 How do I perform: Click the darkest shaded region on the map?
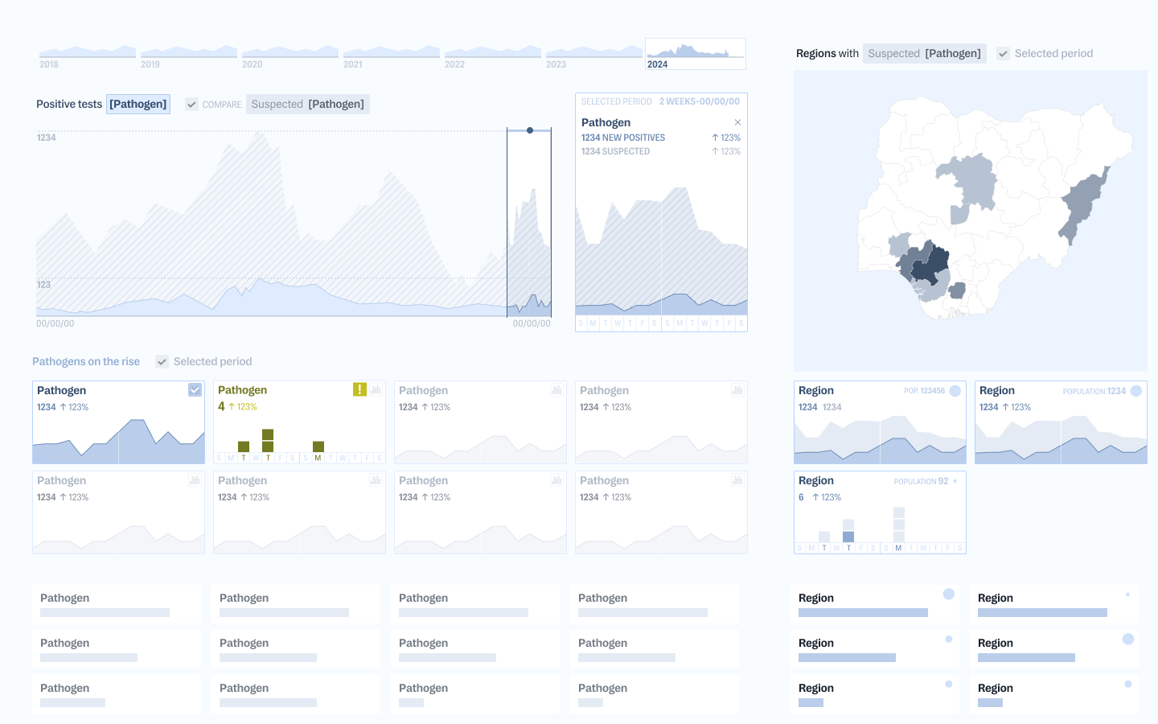[933, 265]
